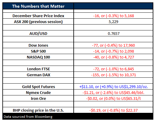Select the Nymex Crude label cell
The height and width of the screenshot is (122, 156).
pos(38,92)
